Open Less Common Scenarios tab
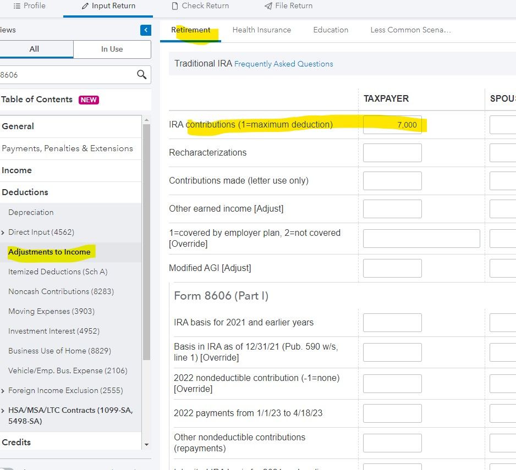516x470 pixels. tap(410, 30)
